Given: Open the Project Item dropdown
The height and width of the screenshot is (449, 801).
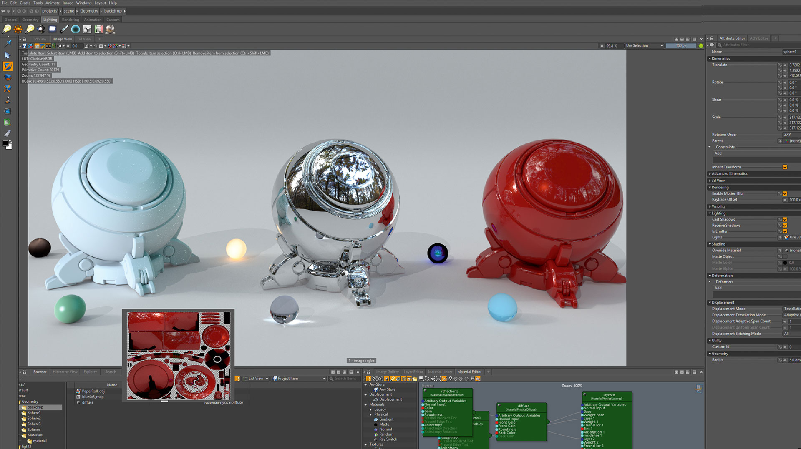Looking at the screenshot, I should (299, 379).
